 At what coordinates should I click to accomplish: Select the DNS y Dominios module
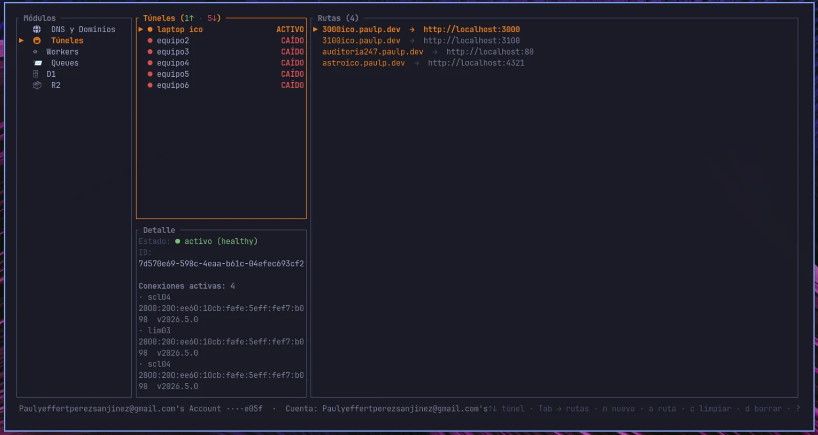pyautogui.click(x=83, y=30)
